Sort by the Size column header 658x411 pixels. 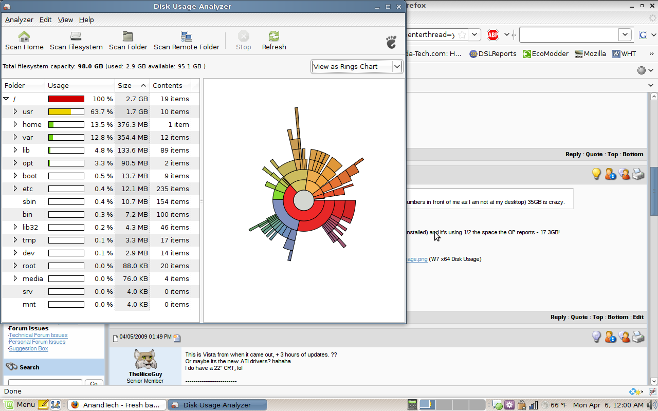click(x=132, y=85)
